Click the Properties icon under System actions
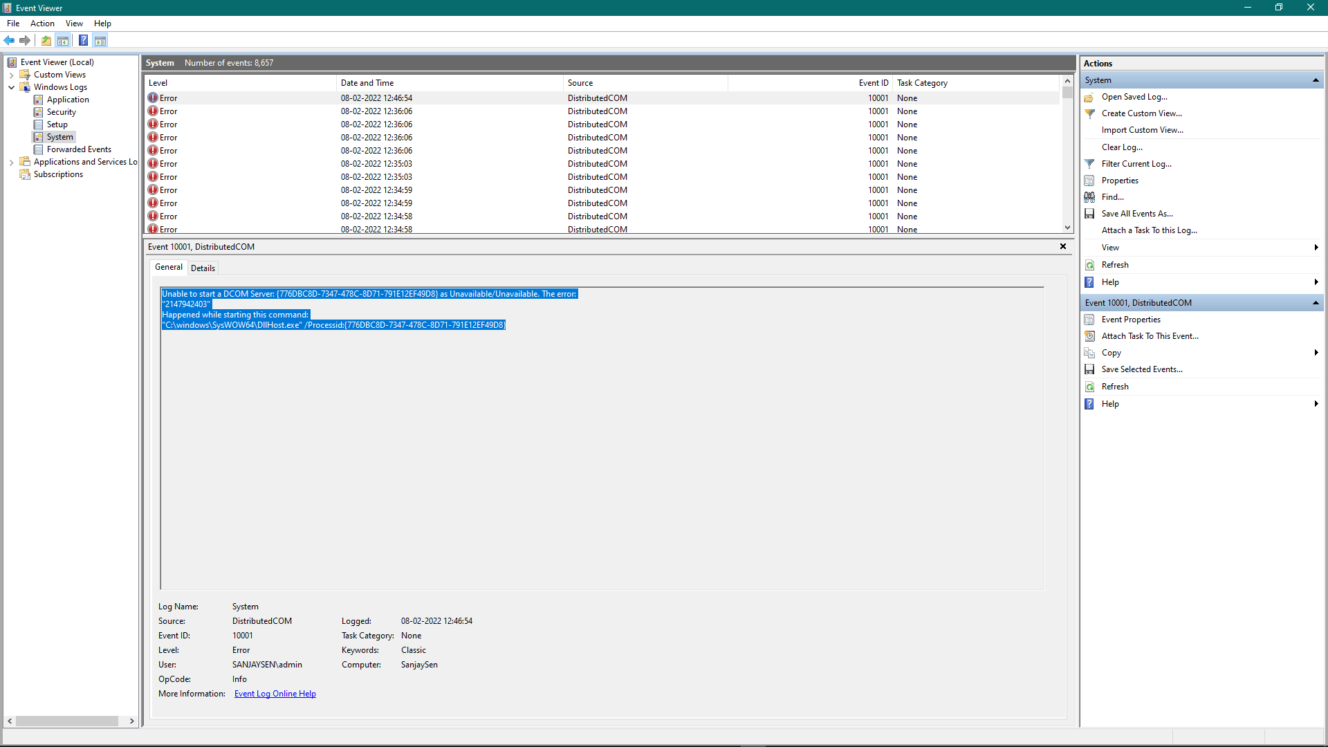Screen dimensions: 1328x747 [x=1089, y=181]
